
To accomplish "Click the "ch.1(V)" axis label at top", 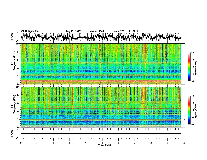I will pyautogui.click(x=13, y=37).
